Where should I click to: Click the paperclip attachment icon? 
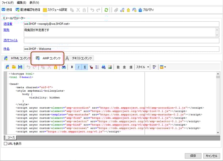(x=116, y=10)
